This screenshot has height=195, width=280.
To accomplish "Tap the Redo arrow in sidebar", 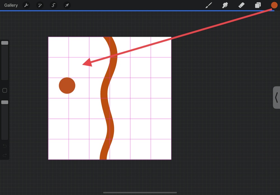I will (x=5, y=155).
